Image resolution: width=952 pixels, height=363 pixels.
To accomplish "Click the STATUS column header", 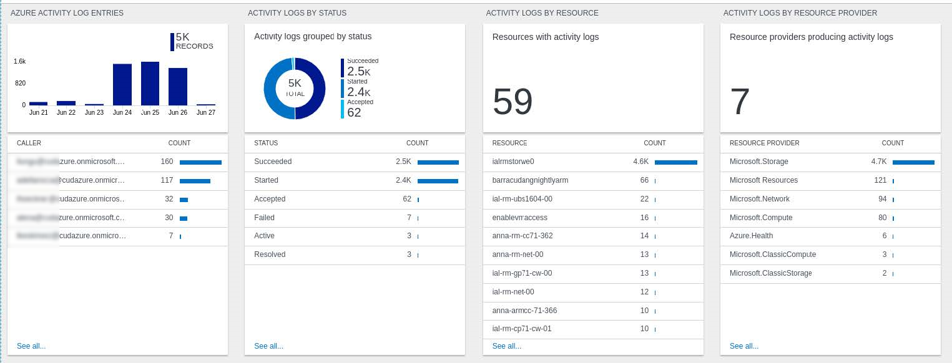I will [x=266, y=143].
